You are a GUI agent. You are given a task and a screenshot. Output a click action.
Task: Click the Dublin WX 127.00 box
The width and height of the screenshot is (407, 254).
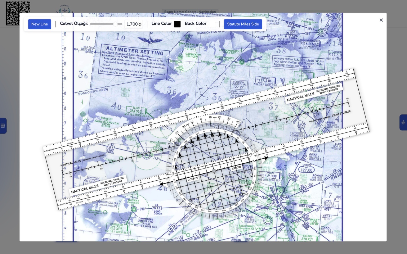[307, 169]
